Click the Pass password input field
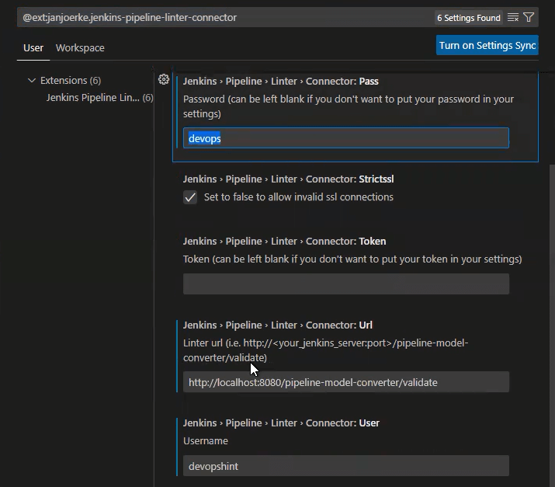 346,138
